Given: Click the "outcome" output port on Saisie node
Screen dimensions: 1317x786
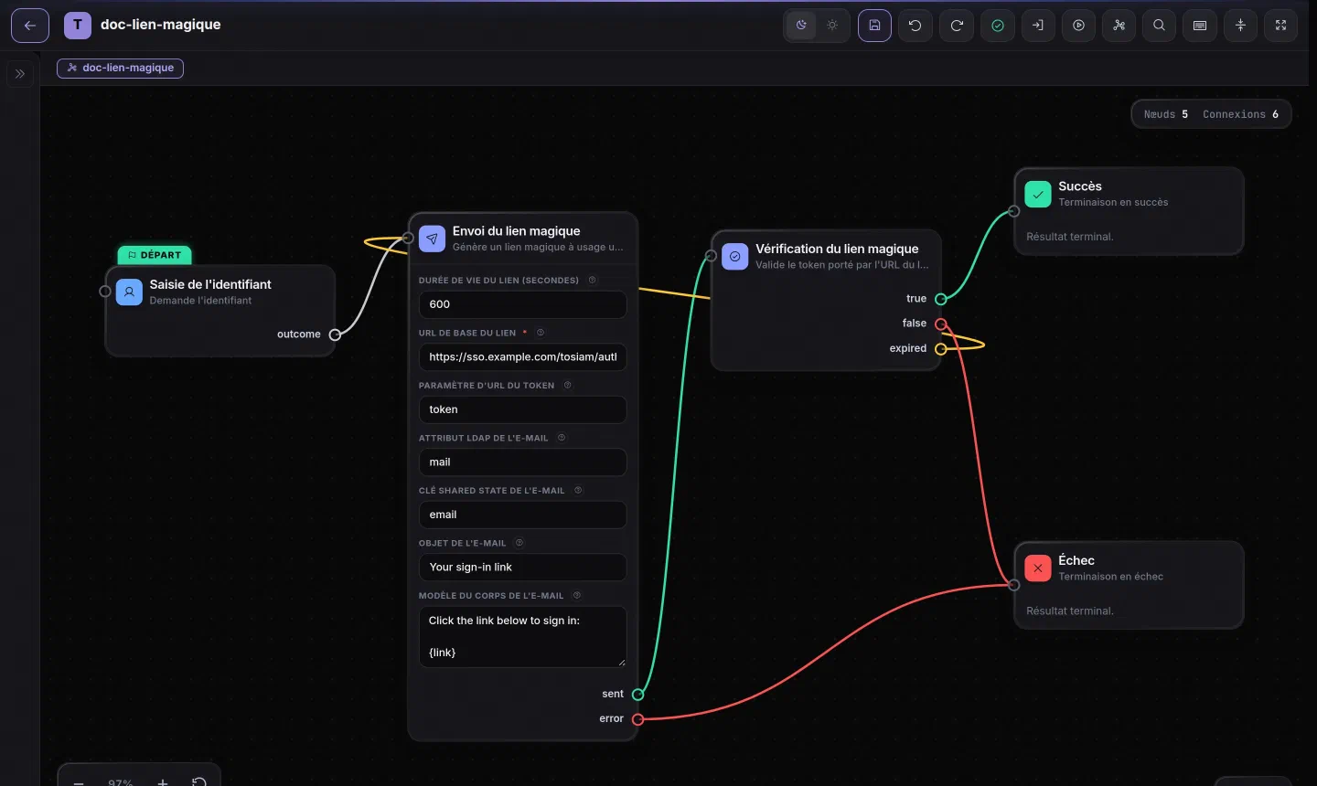Looking at the screenshot, I should tap(335, 335).
